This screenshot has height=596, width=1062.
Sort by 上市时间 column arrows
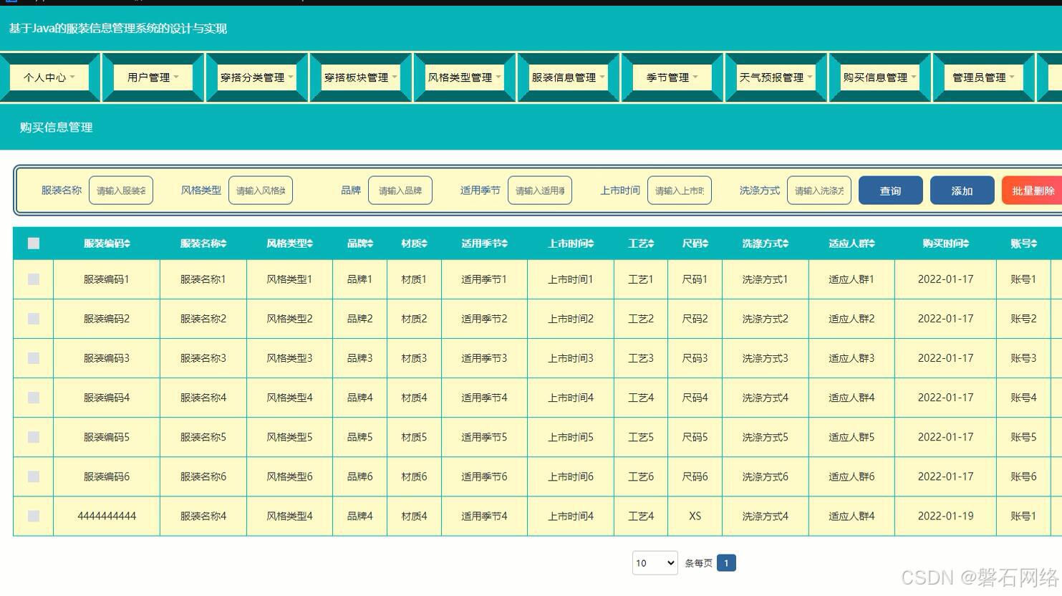pos(592,244)
